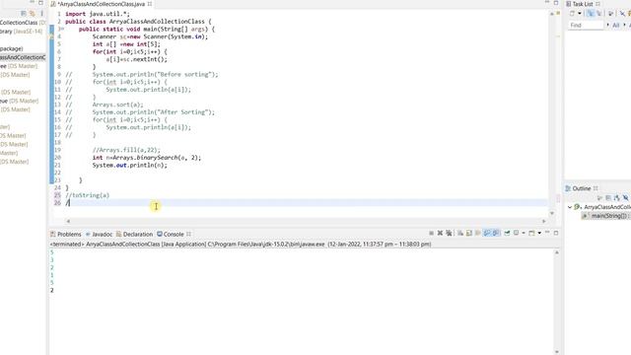Toggle Word Wrap in the Console toolbar
Image resolution: width=631 pixels, height=355 pixels.
[477, 233]
